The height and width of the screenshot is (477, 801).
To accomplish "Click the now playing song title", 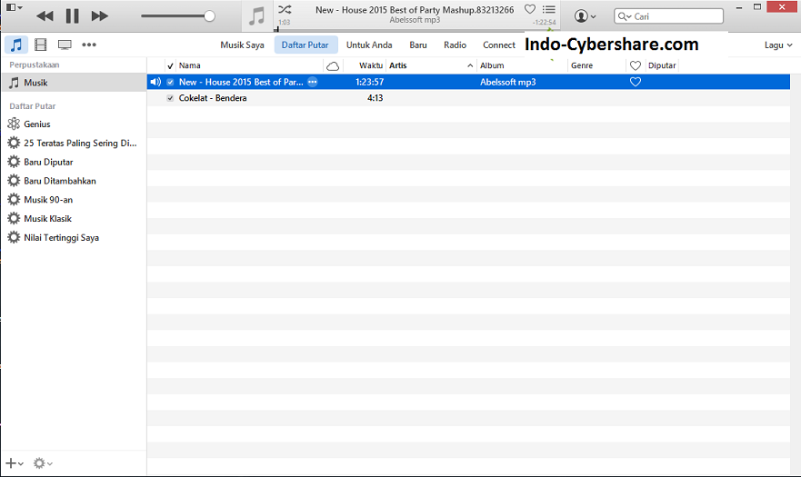I will pyautogui.click(x=415, y=10).
